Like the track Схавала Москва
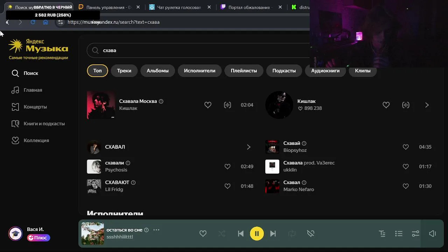The width and height of the screenshot is (448, 252). (208, 105)
